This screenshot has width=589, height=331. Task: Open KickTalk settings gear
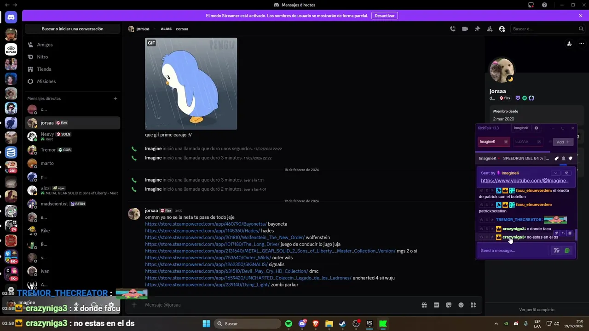coord(536,128)
